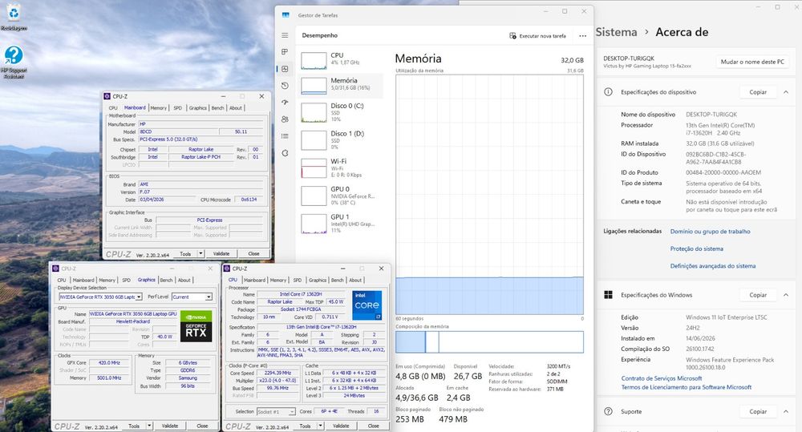Click Intel Core i7 logo in CPU-Z

pyautogui.click(x=367, y=305)
